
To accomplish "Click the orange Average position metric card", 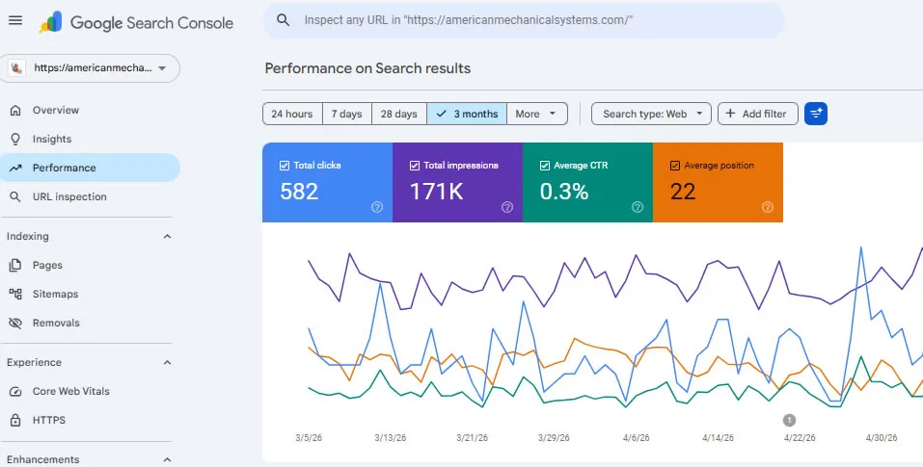I will point(718,182).
